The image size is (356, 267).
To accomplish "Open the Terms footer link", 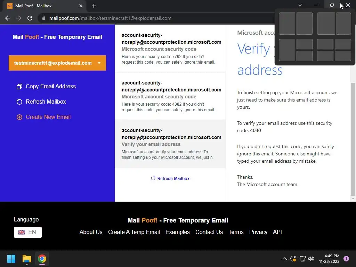I will pos(236,232).
